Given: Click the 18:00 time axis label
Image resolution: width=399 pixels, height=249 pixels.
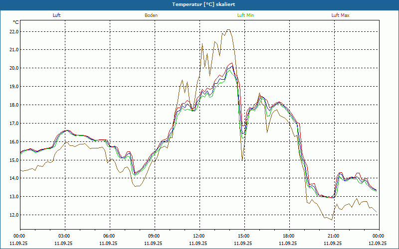Looking at the screenshot, I should [289, 236].
